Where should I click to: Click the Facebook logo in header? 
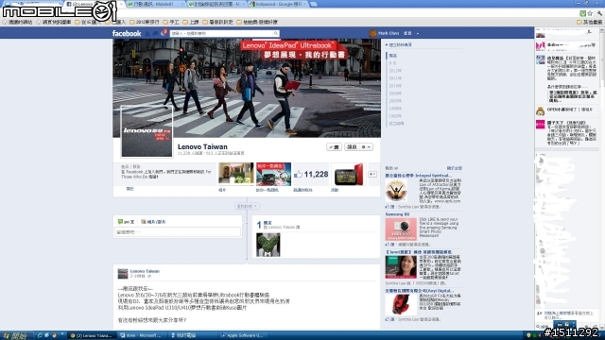(x=127, y=34)
